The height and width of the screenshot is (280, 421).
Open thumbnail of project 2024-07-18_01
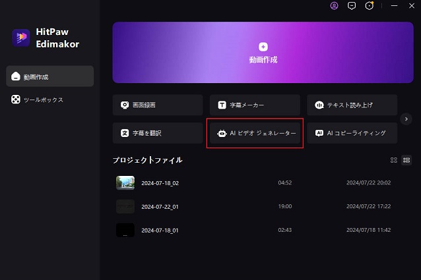tap(125, 230)
